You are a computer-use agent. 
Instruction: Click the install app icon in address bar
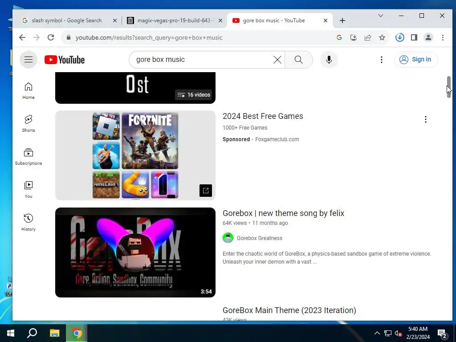[353, 37]
